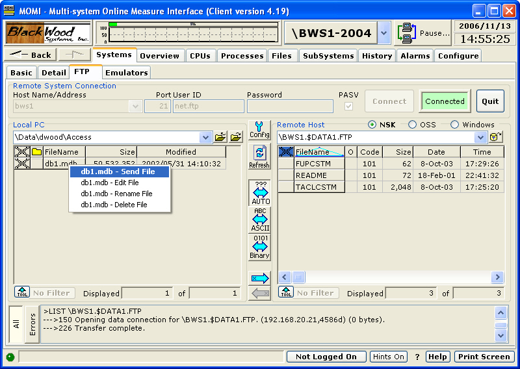520x369 pixels.
Task: Expand the \BWS1-2004 system dropdown
Action: point(383,32)
